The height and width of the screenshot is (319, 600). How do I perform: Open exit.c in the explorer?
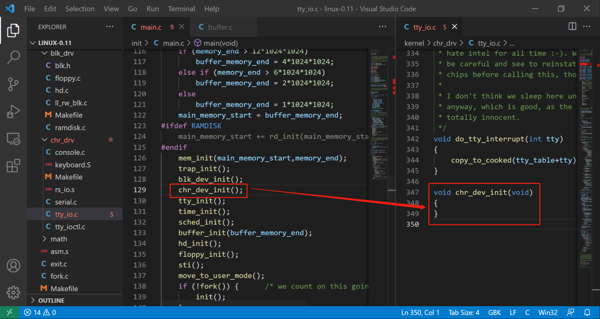tap(74, 264)
